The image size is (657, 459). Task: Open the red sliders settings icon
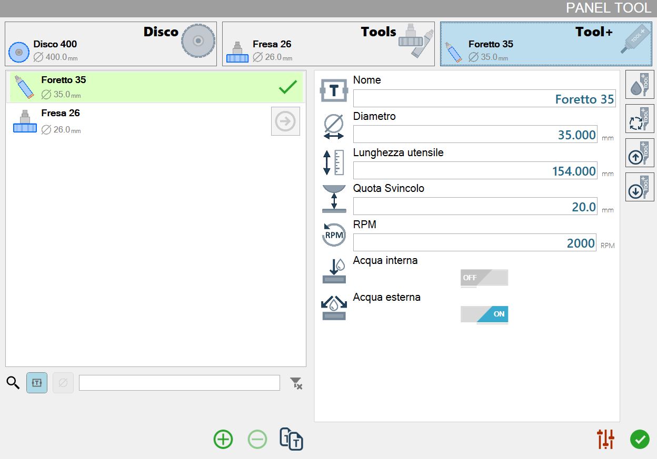click(606, 439)
